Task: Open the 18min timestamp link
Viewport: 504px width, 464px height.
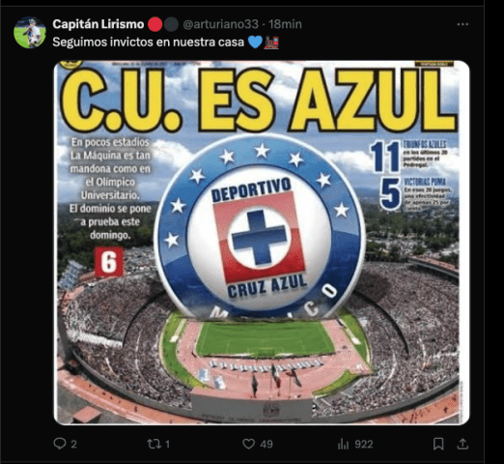Action: click(x=285, y=24)
